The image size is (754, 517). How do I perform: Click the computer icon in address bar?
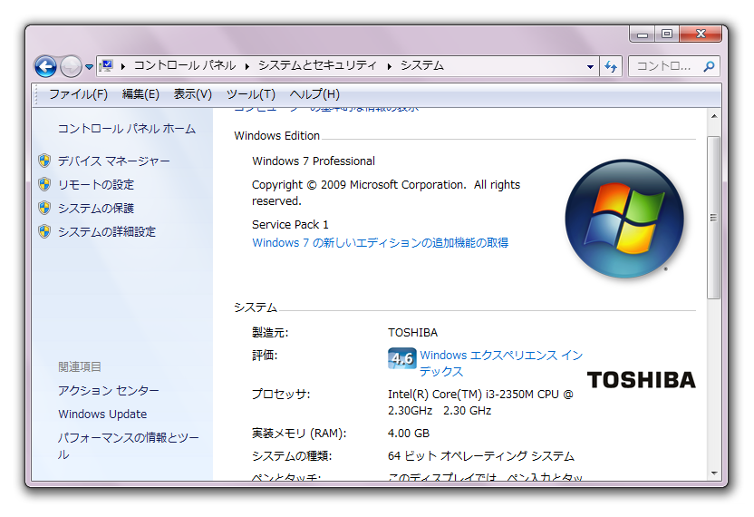[x=106, y=65]
